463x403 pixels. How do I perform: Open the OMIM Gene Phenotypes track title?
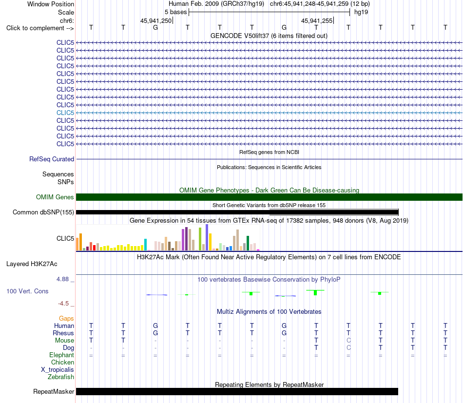[x=269, y=190]
